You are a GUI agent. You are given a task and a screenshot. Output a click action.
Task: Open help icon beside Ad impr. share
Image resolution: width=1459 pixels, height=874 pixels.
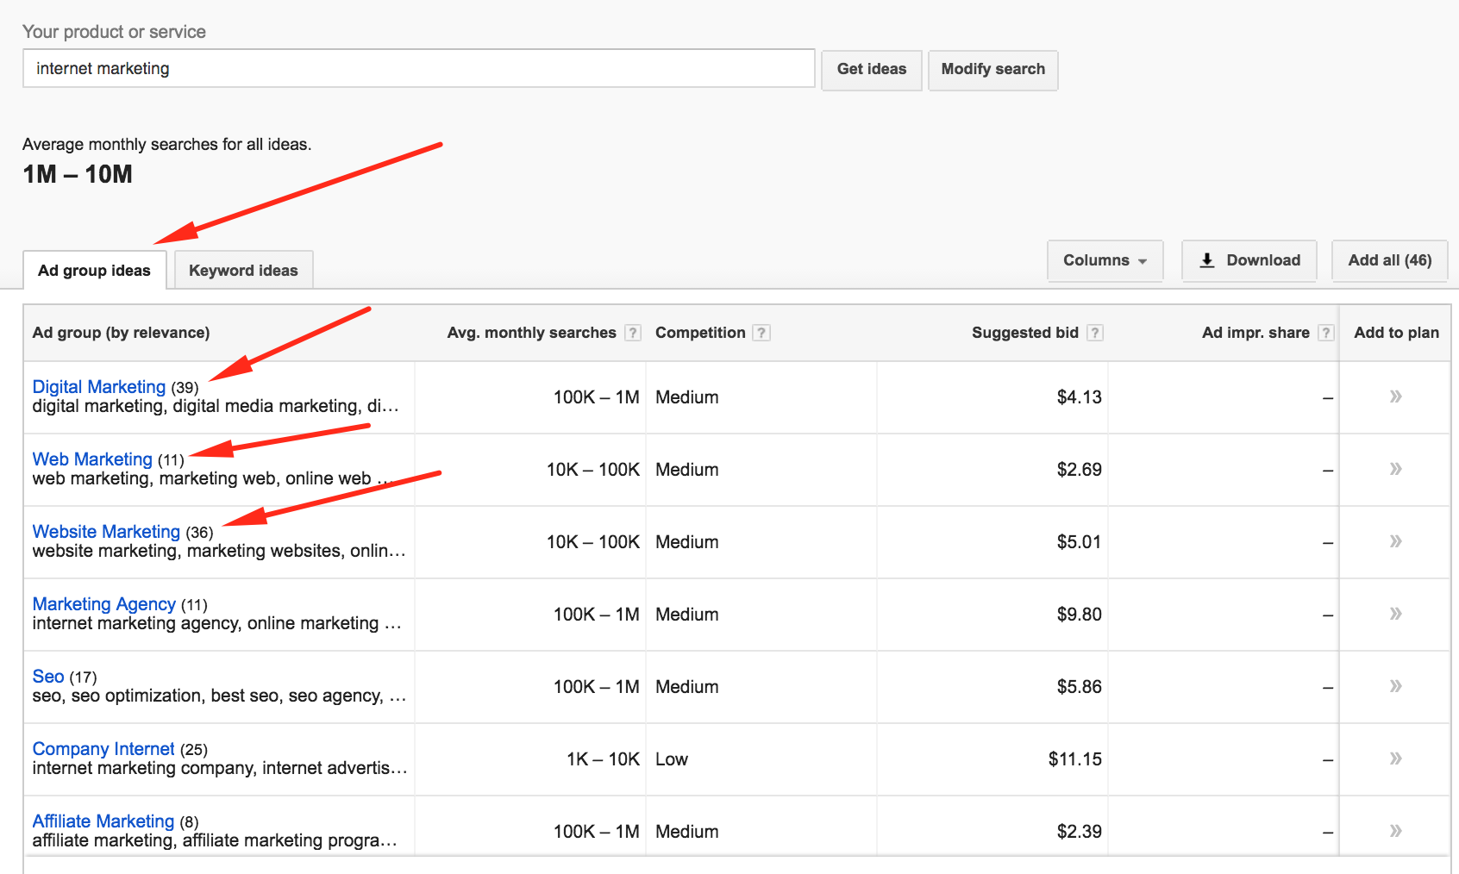coord(1326,333)
